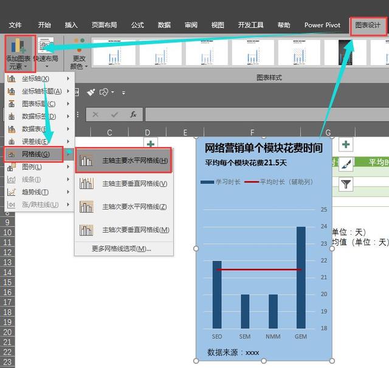389x368 pixels.
Task: Click the formula bar input field
Action: [267, 114]
